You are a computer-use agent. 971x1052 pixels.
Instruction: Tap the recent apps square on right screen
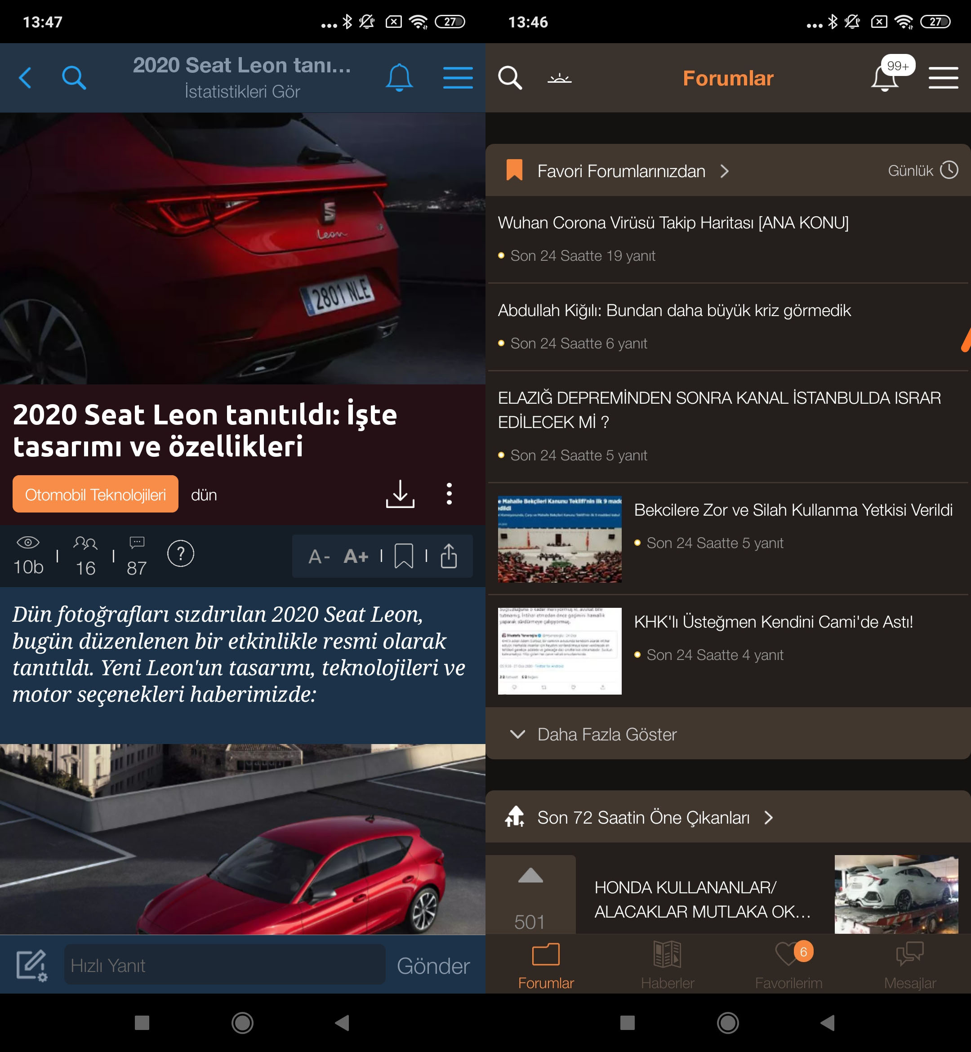pyautogui.click(x=628, y=1023)
